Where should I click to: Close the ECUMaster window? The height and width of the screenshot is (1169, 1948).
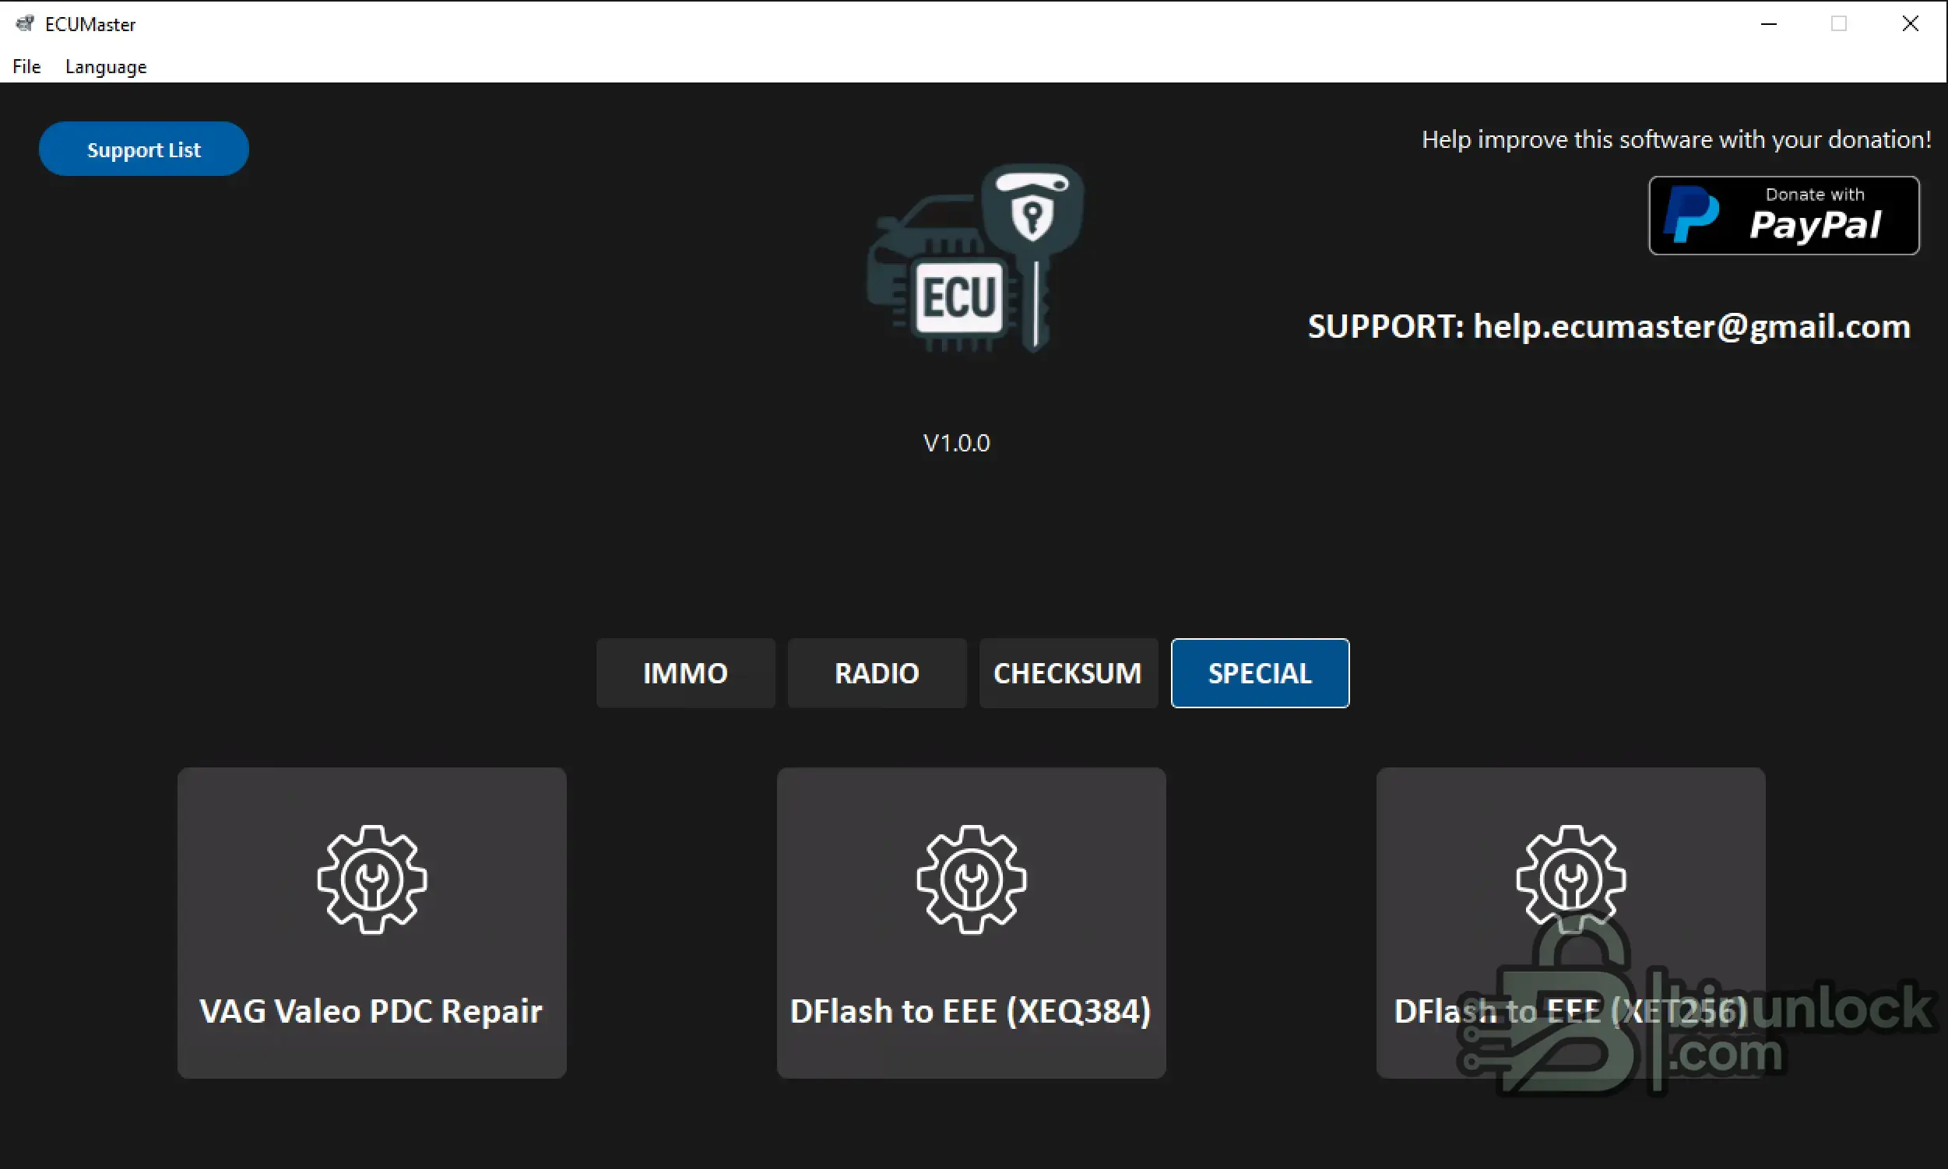click(x=1910, y=23)
